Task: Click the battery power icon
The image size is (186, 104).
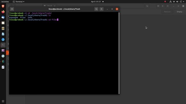Action: (x=181, y=2)
